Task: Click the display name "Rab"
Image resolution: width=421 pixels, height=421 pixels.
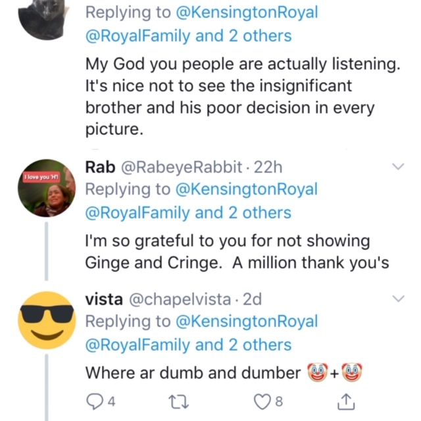Action: (x=100, y=168)
